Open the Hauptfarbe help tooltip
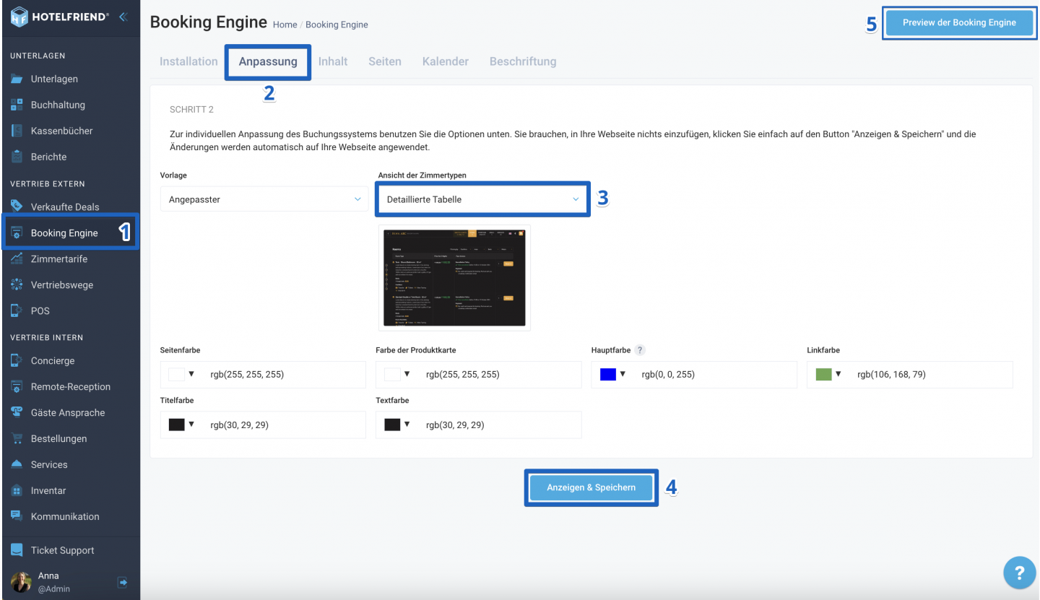1040x600 pixels. click(x=640, y=350)
